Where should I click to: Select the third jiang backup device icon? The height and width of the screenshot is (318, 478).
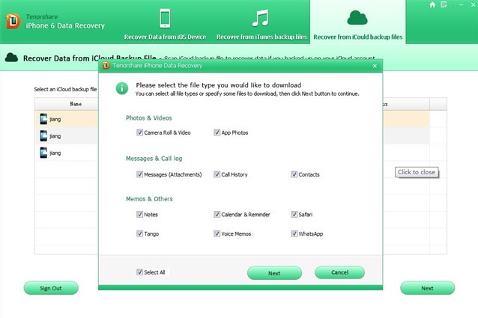point(43,153)
